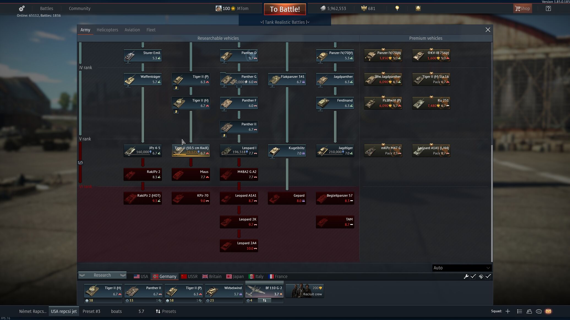Select the USSR nation tab
Image resolution: width=570 pixels, height=320 pixels.
(189, 277)
